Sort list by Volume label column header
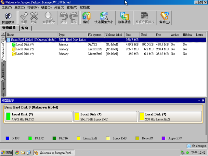This screenshot has width=208, height=156. (115, 35)
